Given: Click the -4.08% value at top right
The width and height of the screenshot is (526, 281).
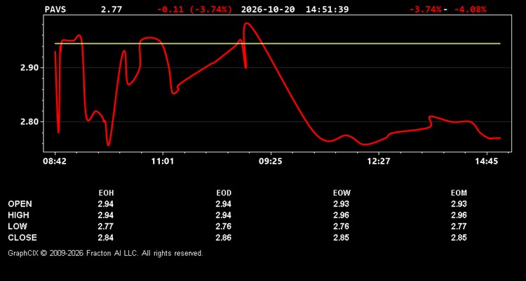Looking at the screenshot, I should coord(470,9).
